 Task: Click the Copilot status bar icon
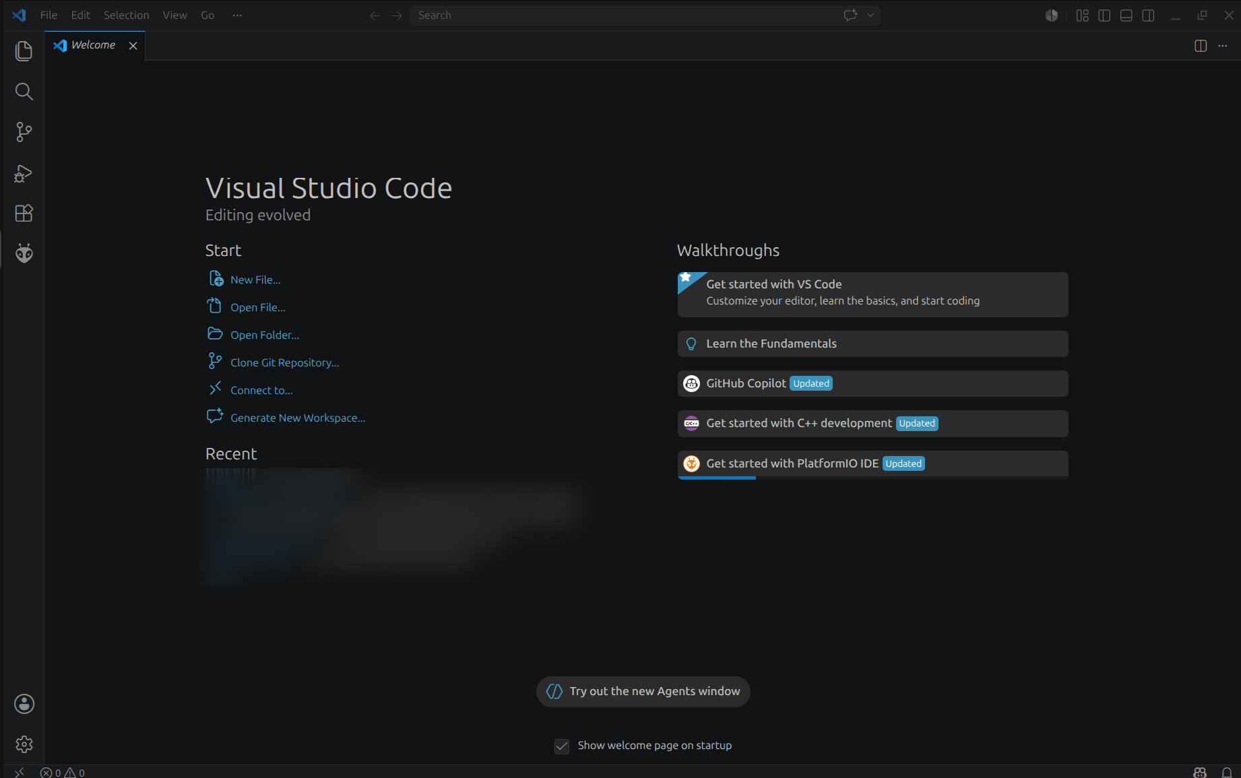pyautogui.click(x=1200, y=773)
